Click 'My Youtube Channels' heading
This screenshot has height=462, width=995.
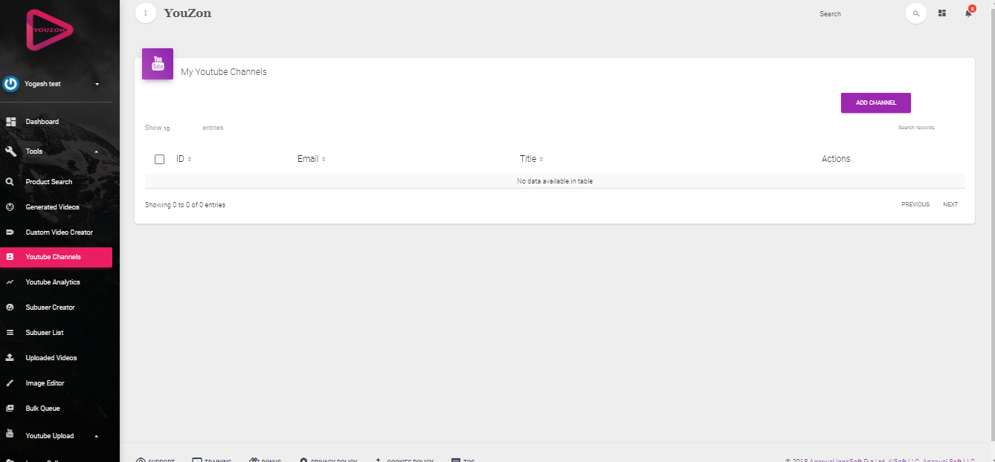click(x=224, y=72)
